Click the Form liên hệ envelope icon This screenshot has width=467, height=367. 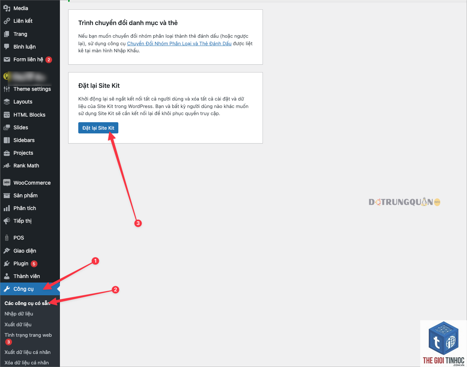click(7, 59)
